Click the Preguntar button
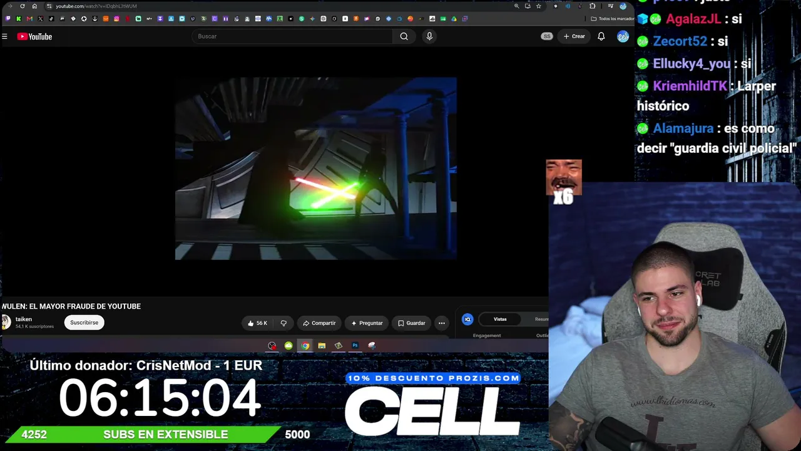 pos(367,323)
